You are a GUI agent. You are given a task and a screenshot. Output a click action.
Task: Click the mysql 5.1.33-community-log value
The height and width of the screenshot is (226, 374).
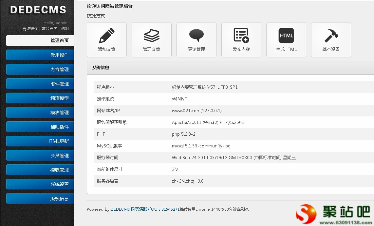coord(201,146)
